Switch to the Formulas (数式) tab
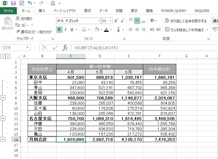The image size is (218, 159). click(88, 11)
